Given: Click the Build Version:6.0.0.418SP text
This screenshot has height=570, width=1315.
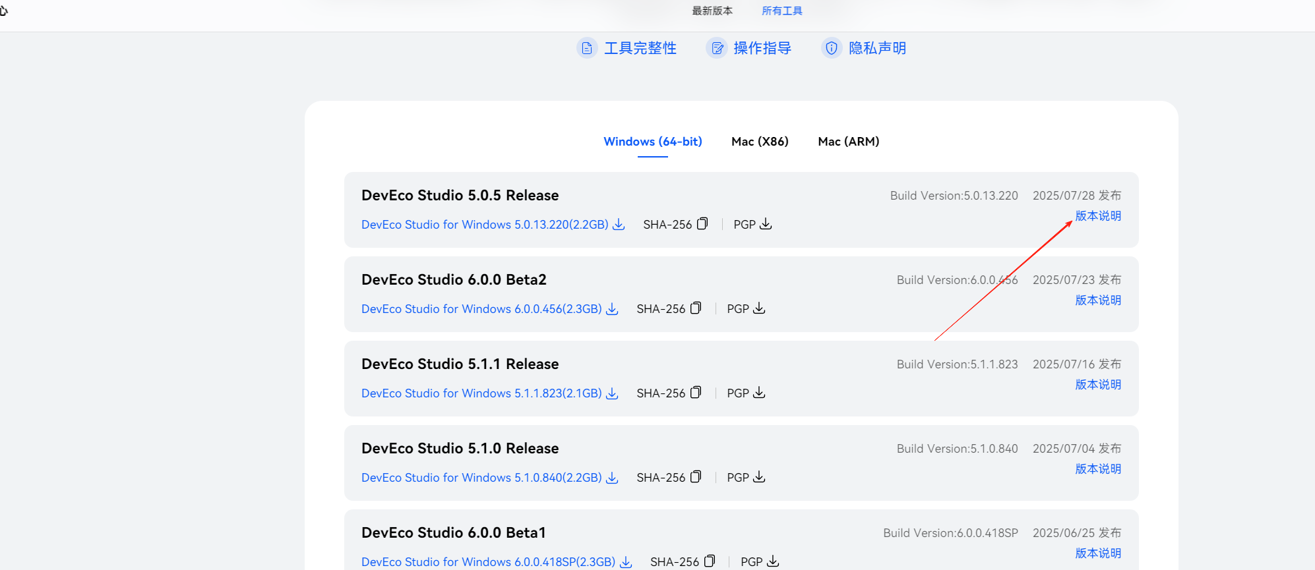Looking at the screenshot, I should pyautogui.click(x=951, y=533).
